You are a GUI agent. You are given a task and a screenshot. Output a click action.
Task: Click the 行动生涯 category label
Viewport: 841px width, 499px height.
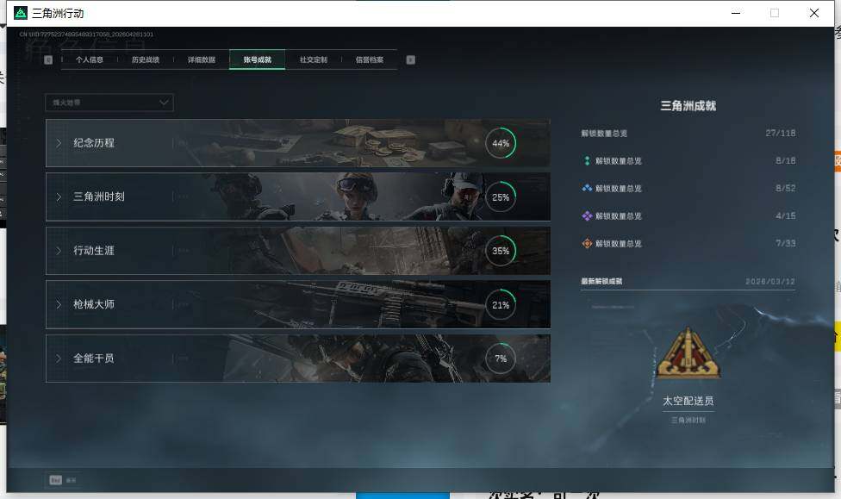coord(94,251)
